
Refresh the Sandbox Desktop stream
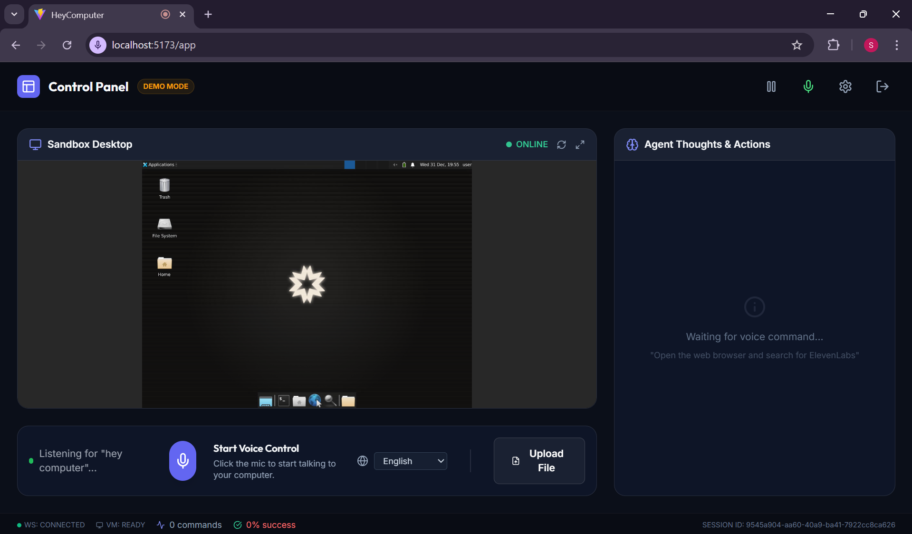click(561, 144)
